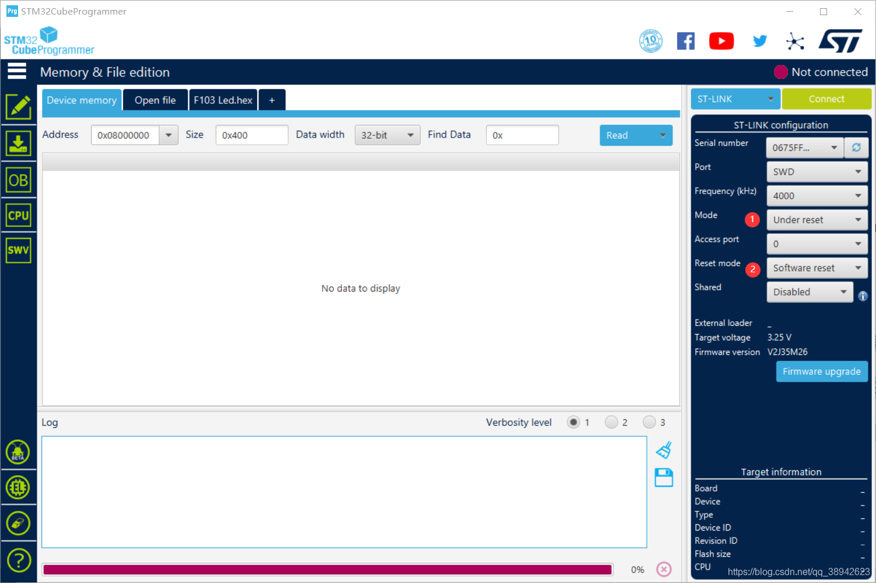
Task: Click the progress bar
Action: click(328, 570)
